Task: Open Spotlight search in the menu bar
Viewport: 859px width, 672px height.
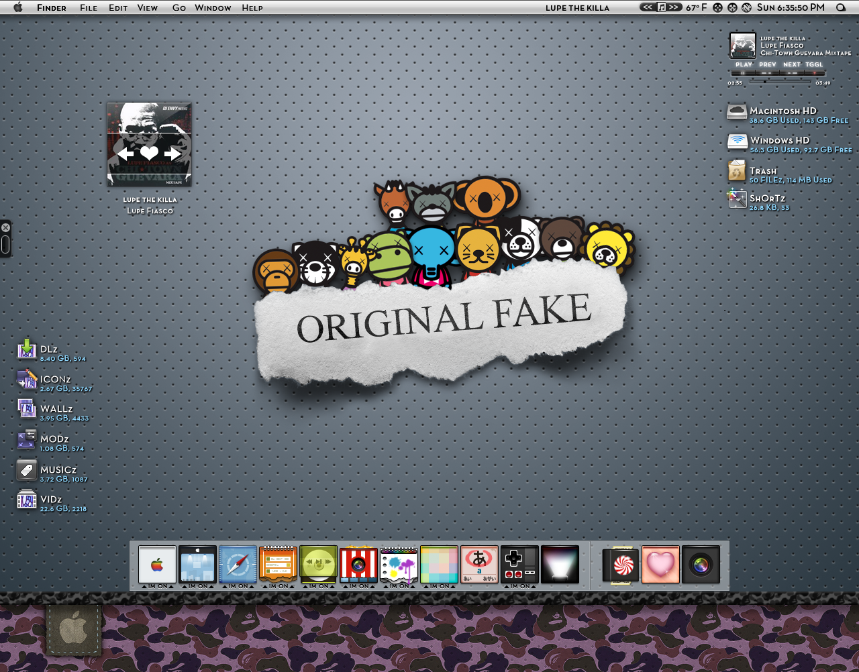Action: 841,7
